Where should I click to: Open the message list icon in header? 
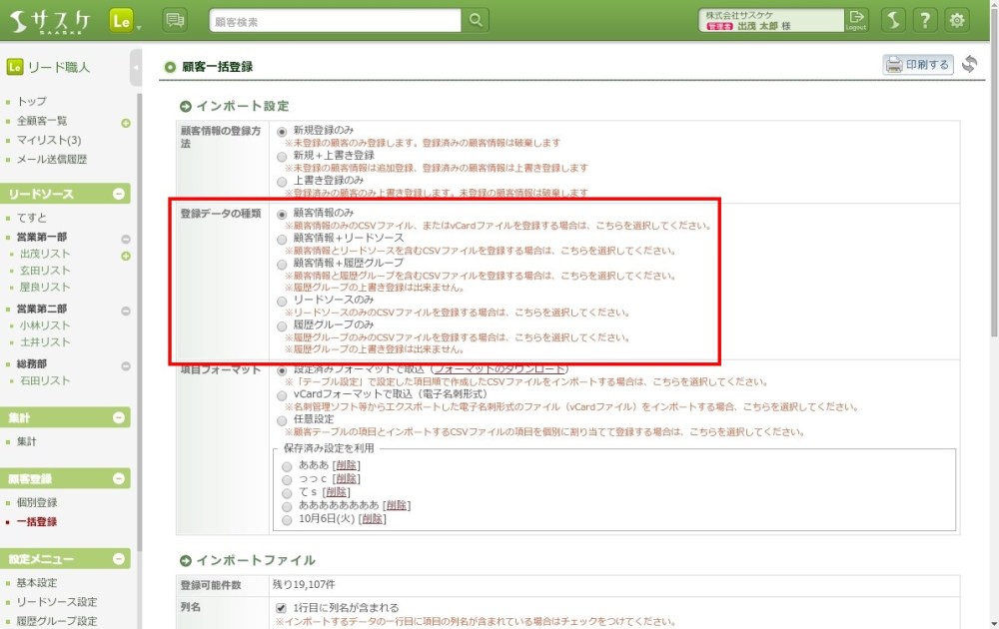tap(175, 20)
